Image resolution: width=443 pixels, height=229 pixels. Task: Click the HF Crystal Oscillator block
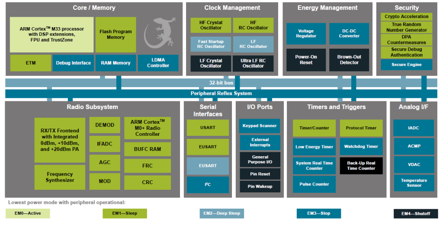[211, 25]
